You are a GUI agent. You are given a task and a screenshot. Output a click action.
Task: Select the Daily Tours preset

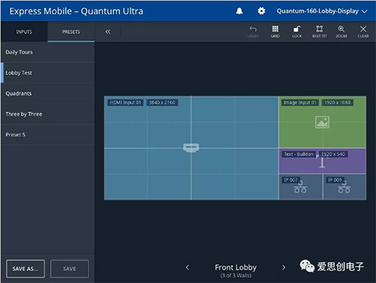click(x=48, y=52)
